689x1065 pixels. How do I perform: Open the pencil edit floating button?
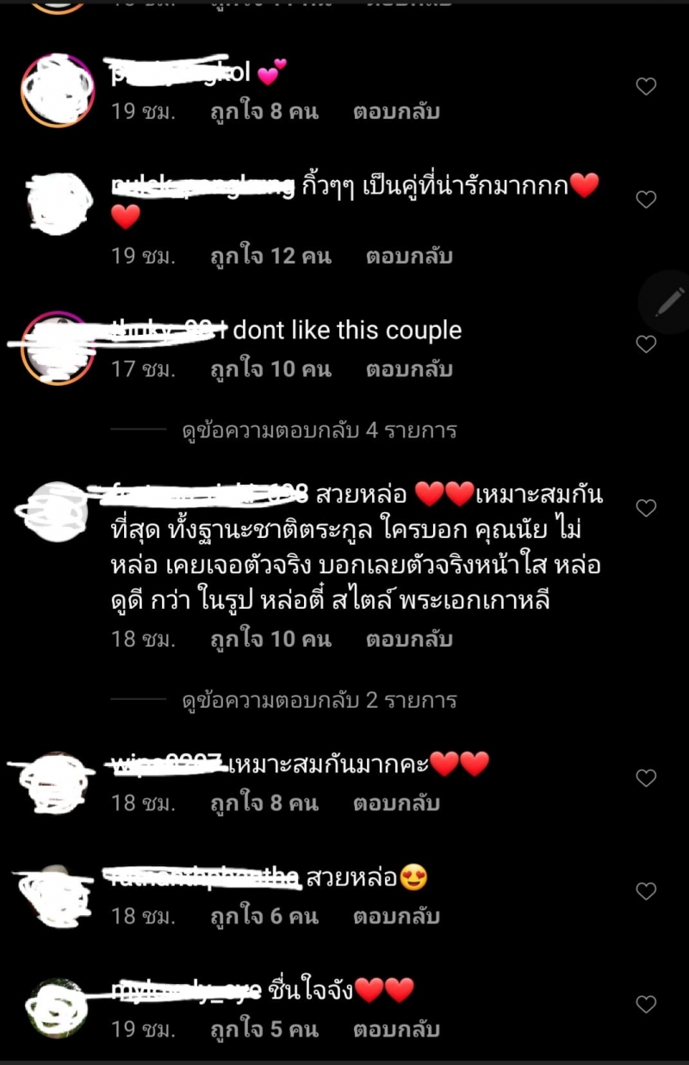point(667,302)
